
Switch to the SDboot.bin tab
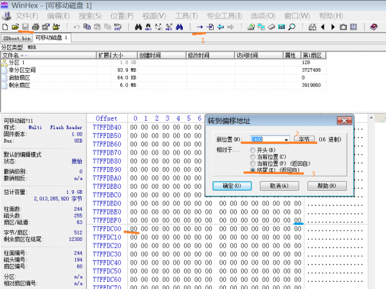[16, 38]
